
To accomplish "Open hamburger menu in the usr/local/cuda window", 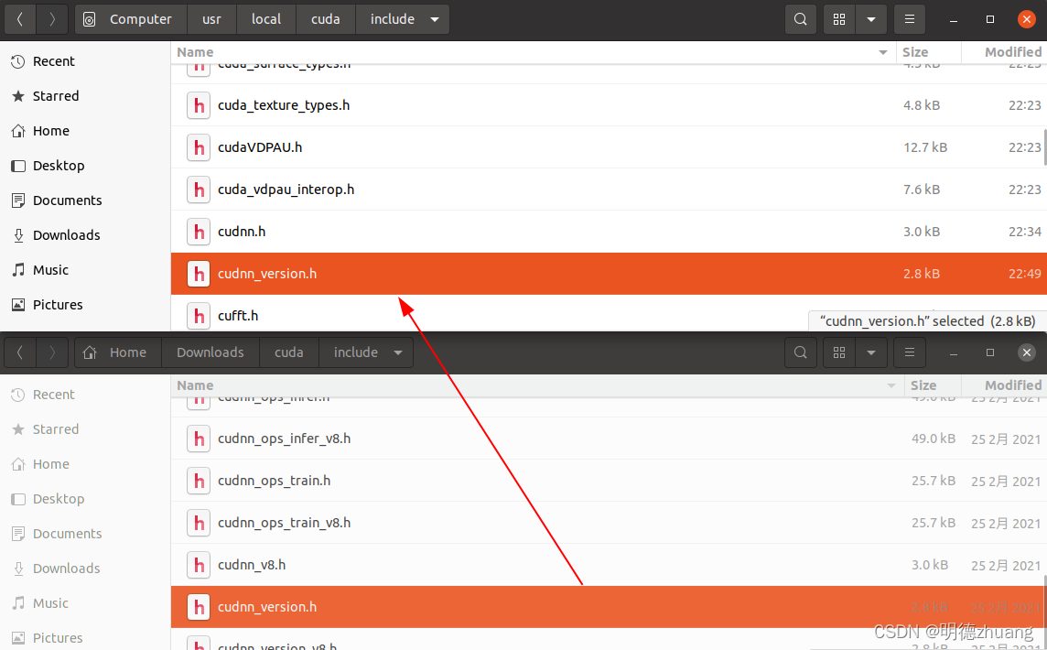I will point(910,19).
